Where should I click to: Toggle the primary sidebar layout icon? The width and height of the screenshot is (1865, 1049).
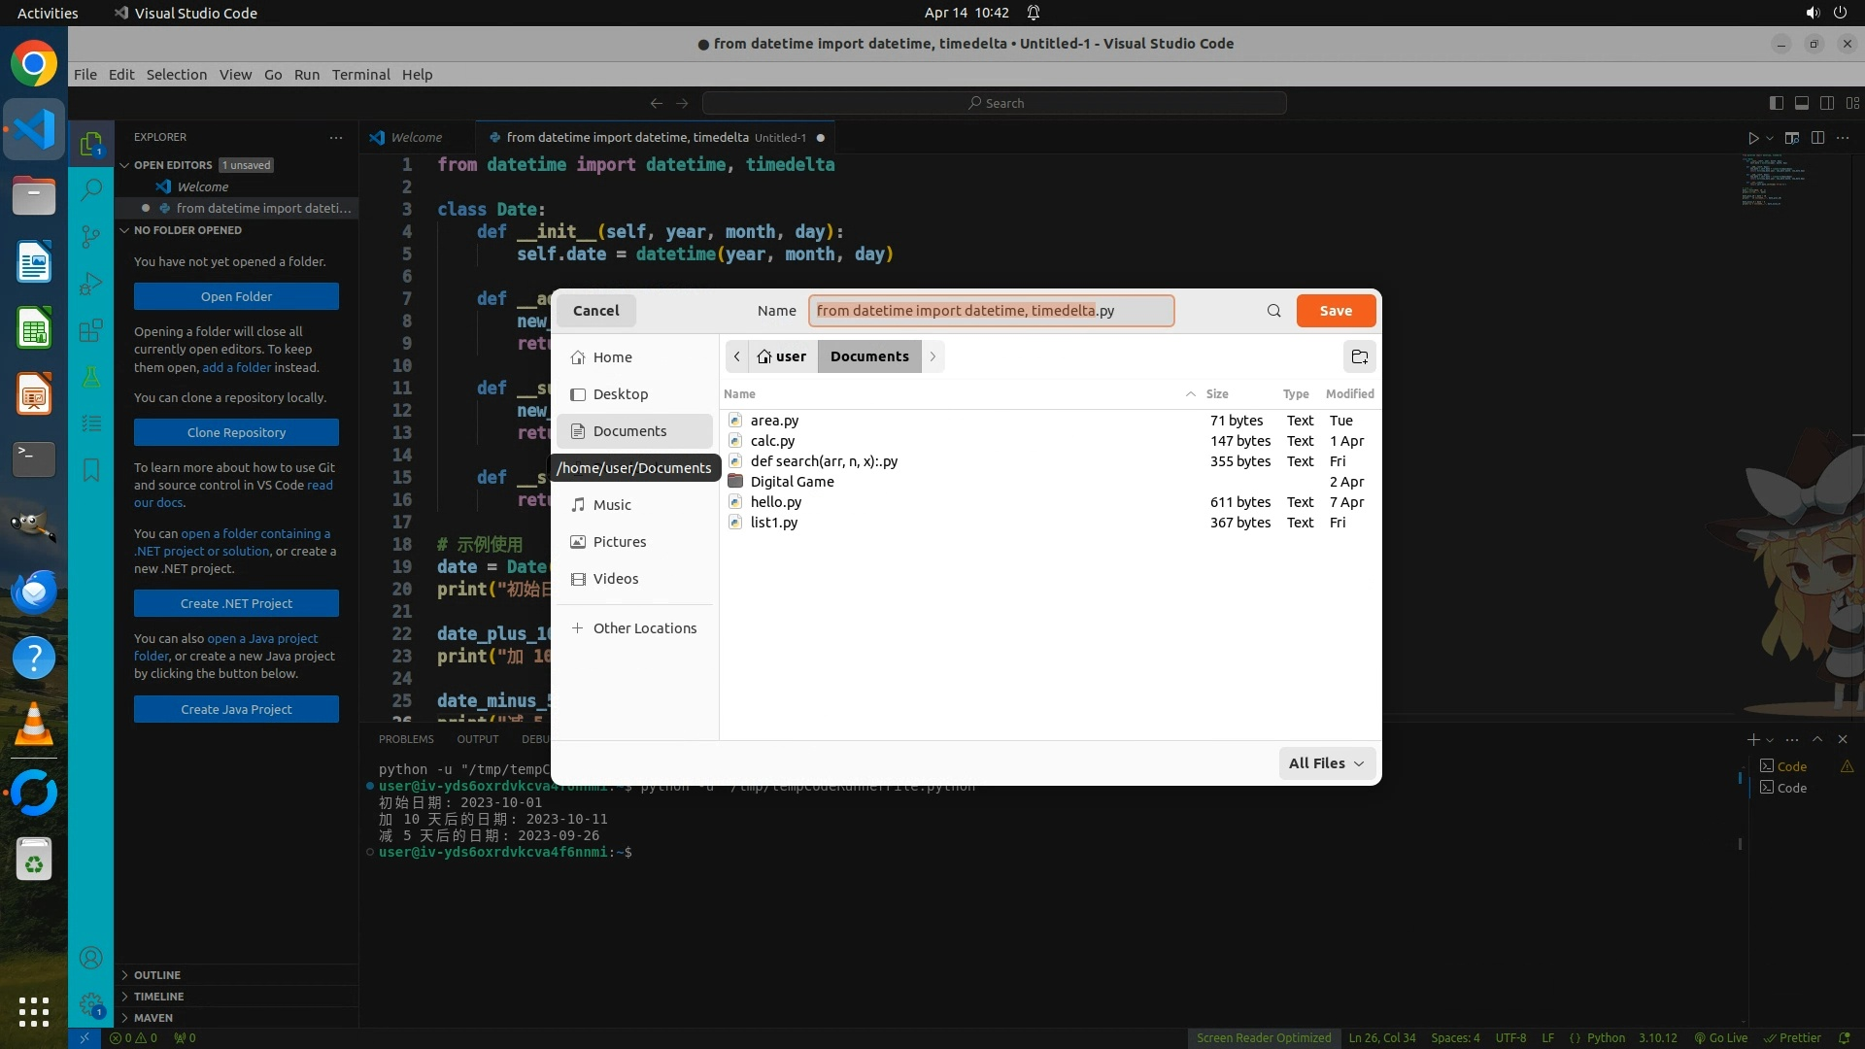[1776, 103]
